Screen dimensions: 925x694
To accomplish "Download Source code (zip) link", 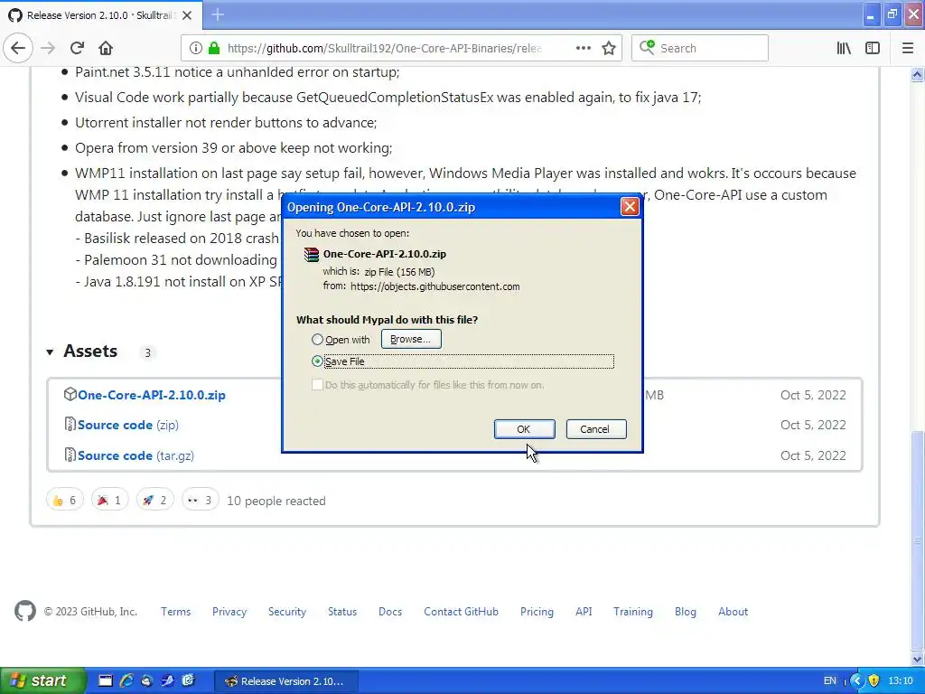I will 128,425.
